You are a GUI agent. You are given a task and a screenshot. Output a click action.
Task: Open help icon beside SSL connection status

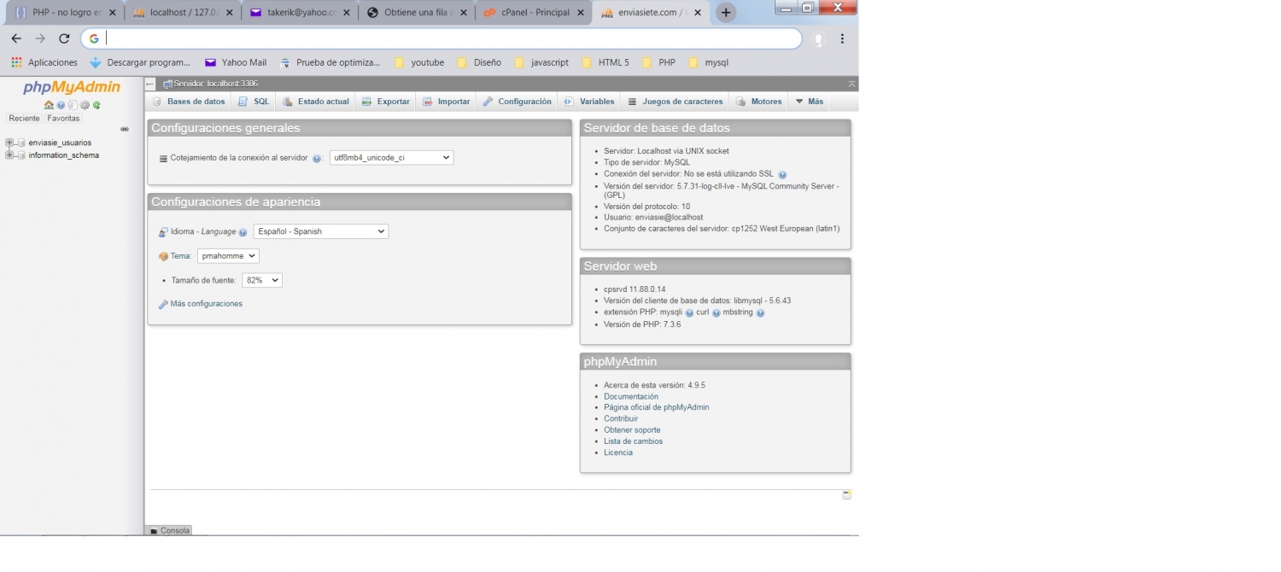pos(782,175)
